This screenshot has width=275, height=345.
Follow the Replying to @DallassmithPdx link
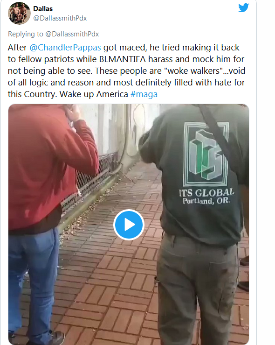tap(72, 34)
